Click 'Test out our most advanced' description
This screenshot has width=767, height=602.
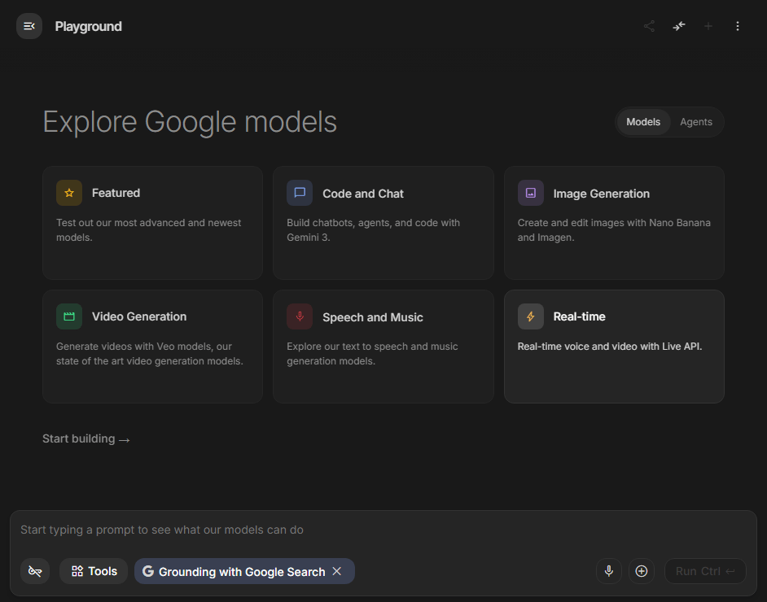[149, 230]
